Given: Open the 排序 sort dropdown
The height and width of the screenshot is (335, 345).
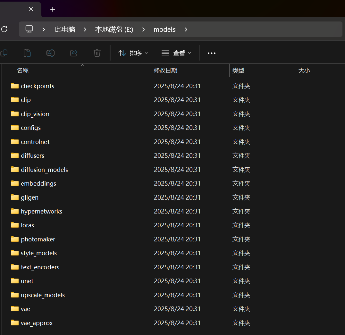Looking at the screenshot, I should point(133,53).
